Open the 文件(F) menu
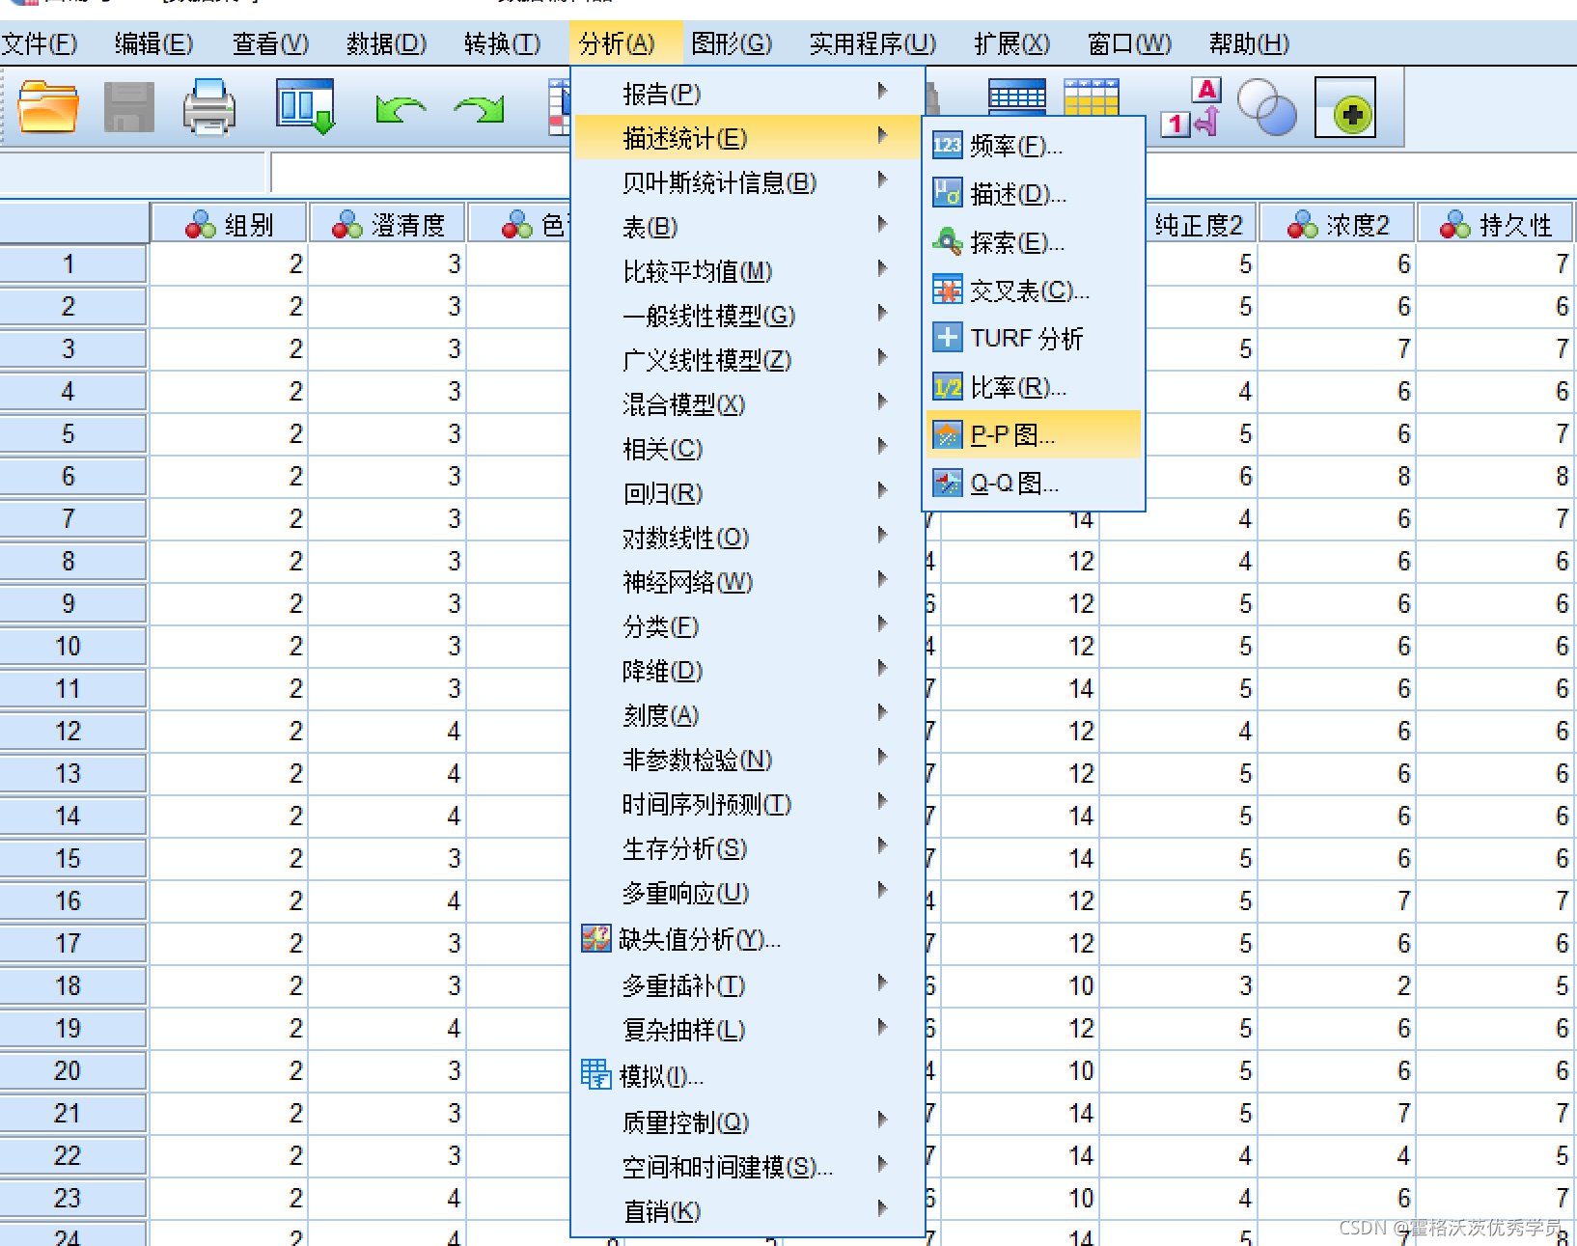The height and width of the screenshot is (1246, 1577). point(39,44)
